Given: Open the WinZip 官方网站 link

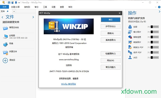Looking at the screenshot, I should (x=68, y=84).
